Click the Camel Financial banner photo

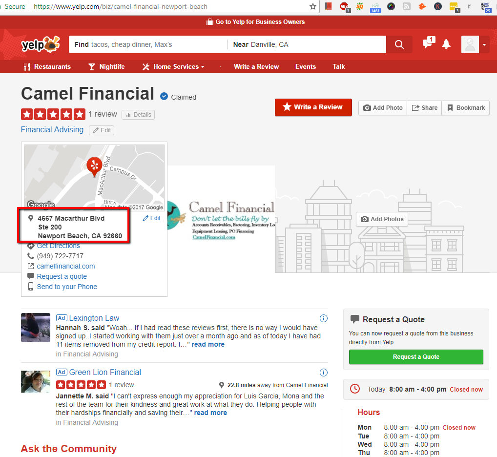[221, 219]
